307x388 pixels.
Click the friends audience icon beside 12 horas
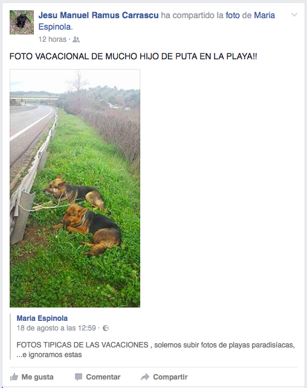[x=76, y=39]
